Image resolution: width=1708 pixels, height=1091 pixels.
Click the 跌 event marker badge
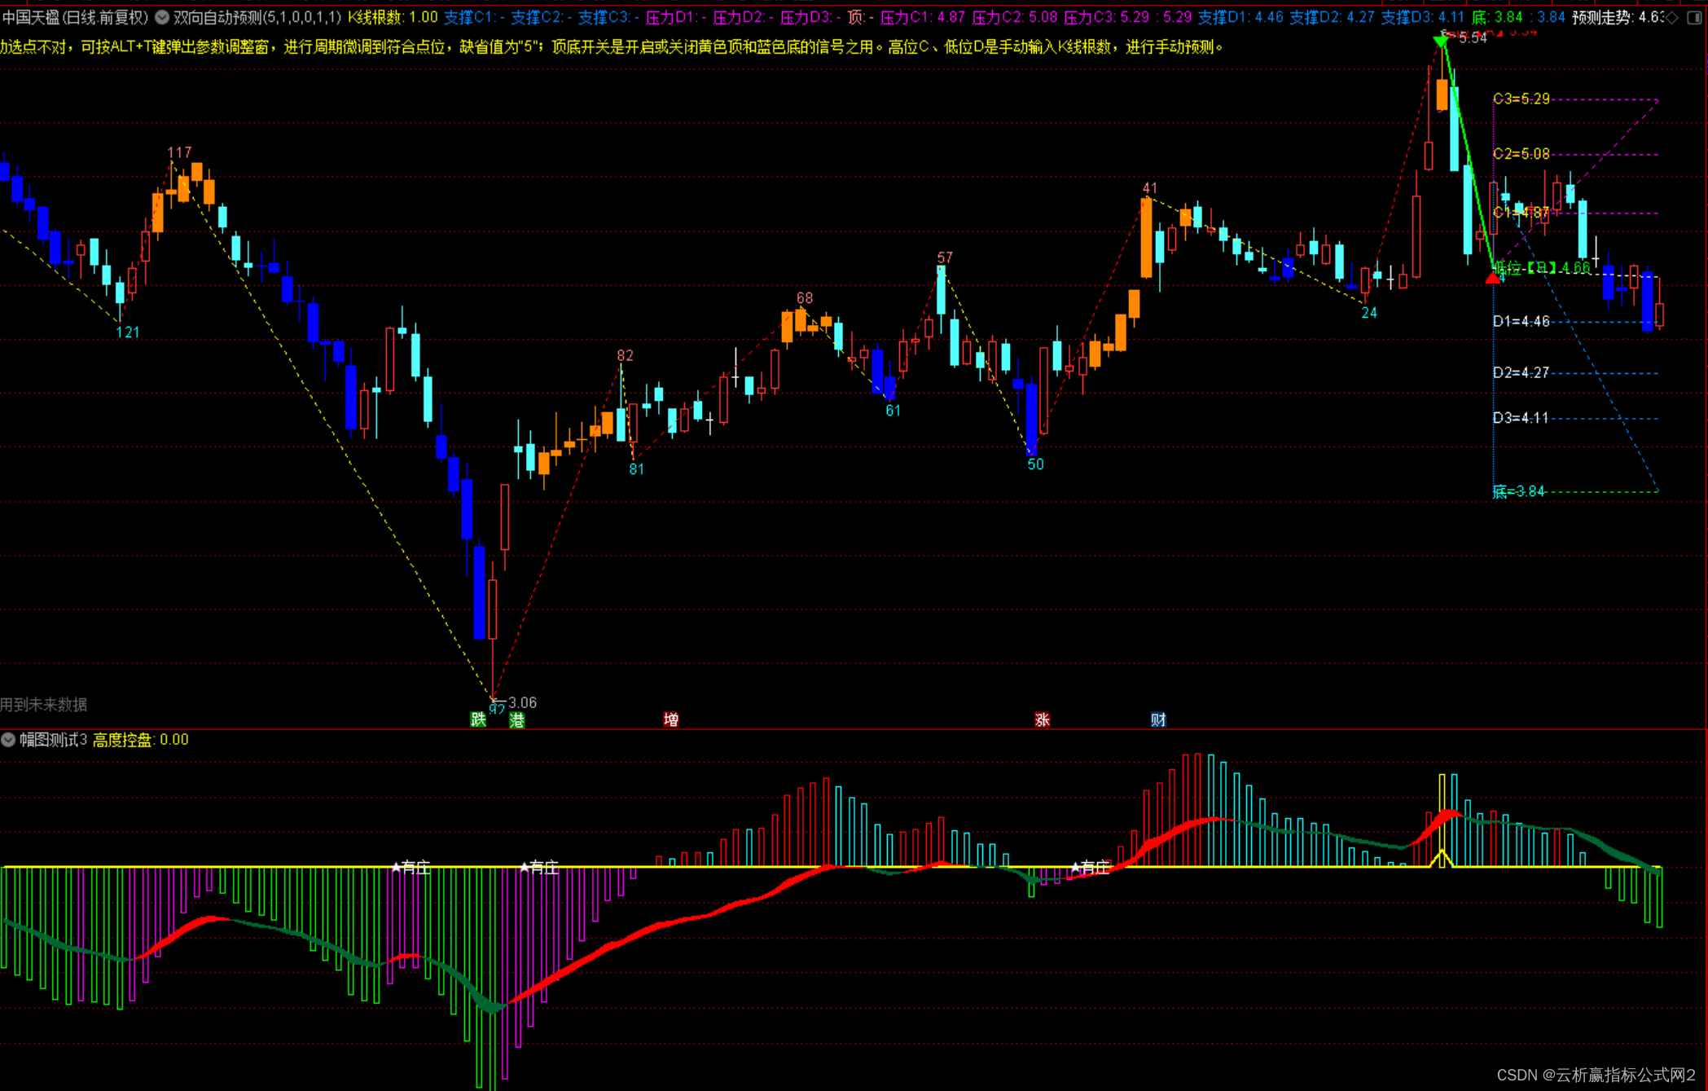[478, 719]
